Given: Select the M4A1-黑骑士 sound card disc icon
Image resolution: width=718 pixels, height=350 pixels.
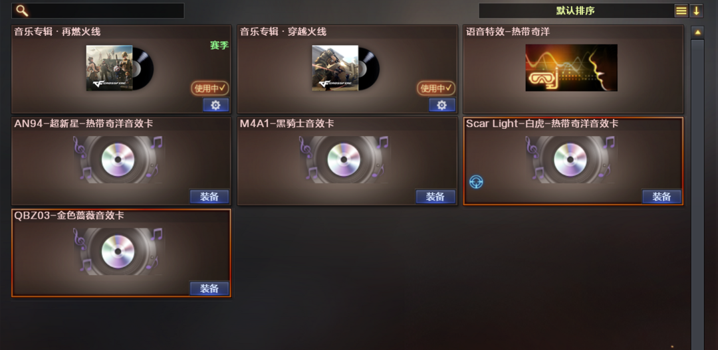Looking at the screenshot, I should click(344, 159).
